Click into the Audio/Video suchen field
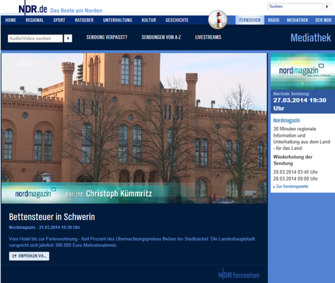The image size is (335, 283). tap(35, 38)
